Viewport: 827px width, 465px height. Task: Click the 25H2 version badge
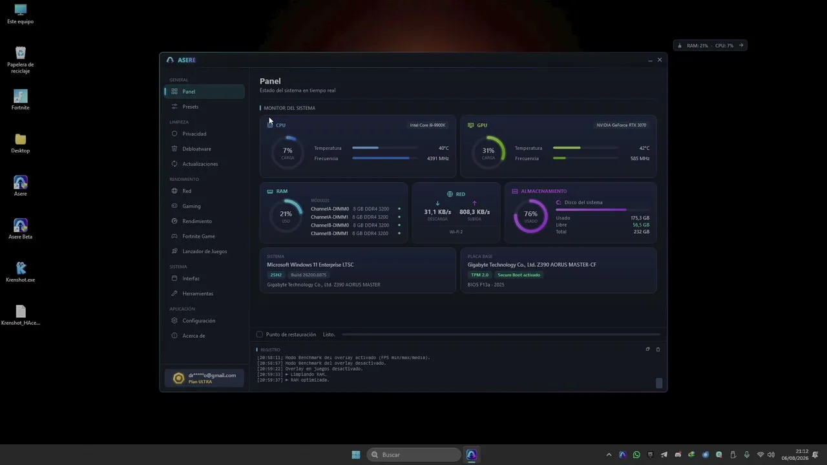(276, 274)
